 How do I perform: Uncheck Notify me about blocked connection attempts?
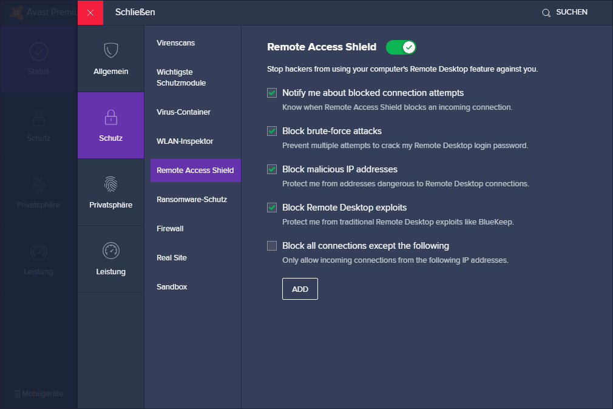272,93
